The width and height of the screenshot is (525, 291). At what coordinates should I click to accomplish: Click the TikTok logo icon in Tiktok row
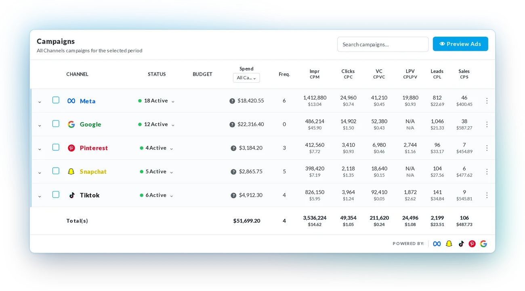point(72,195)
